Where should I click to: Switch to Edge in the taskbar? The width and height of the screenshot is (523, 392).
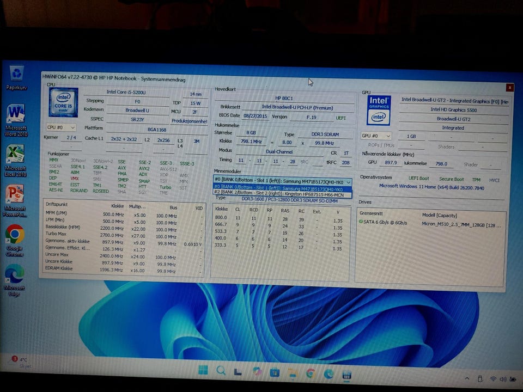coord(329,373)
